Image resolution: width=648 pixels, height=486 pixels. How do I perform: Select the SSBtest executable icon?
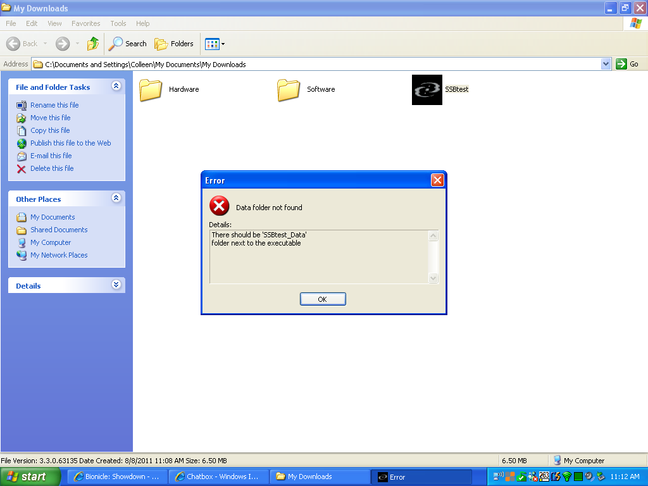(x=427, y=90)
